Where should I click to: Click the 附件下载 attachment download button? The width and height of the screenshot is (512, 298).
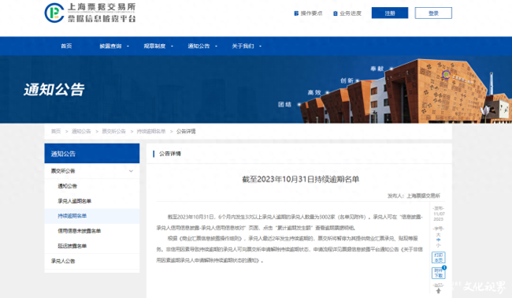pyautogui.click(x=438, y=273)
